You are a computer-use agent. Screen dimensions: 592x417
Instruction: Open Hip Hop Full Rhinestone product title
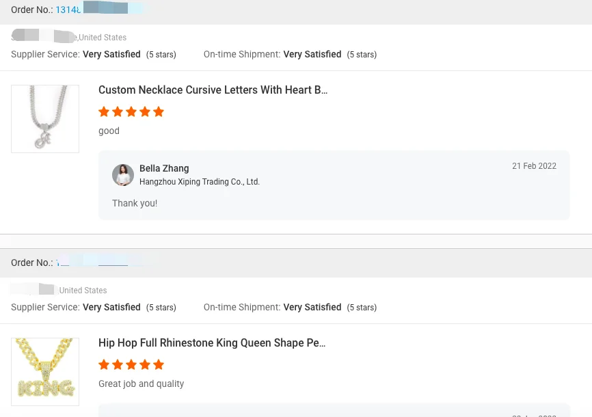[x=212, y=342]
